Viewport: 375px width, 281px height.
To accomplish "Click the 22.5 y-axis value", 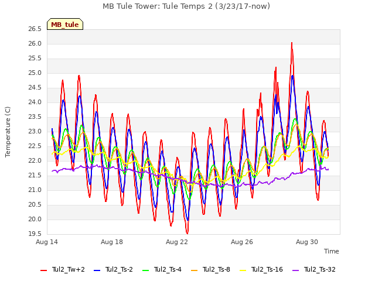I will pos(35,146).
